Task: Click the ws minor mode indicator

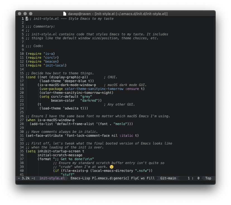Action: [143, 178]
